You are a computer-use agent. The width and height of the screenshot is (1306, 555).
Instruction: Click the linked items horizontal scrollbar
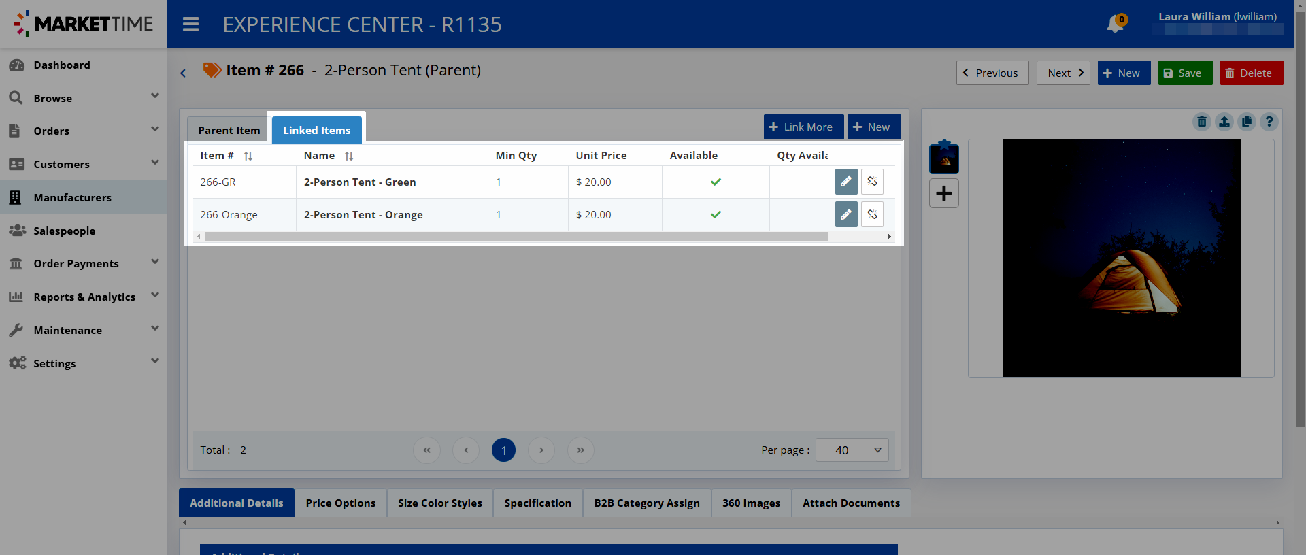516,237
